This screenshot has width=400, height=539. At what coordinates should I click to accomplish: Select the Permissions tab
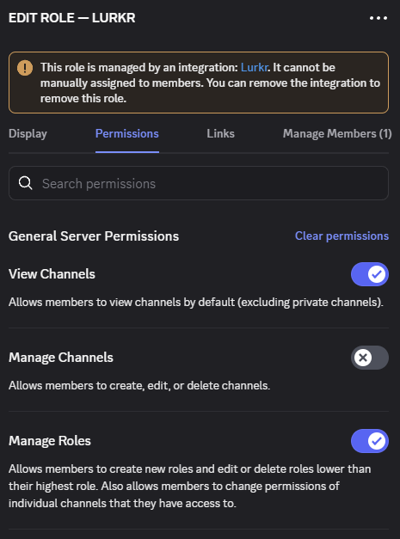click(127, 134)
